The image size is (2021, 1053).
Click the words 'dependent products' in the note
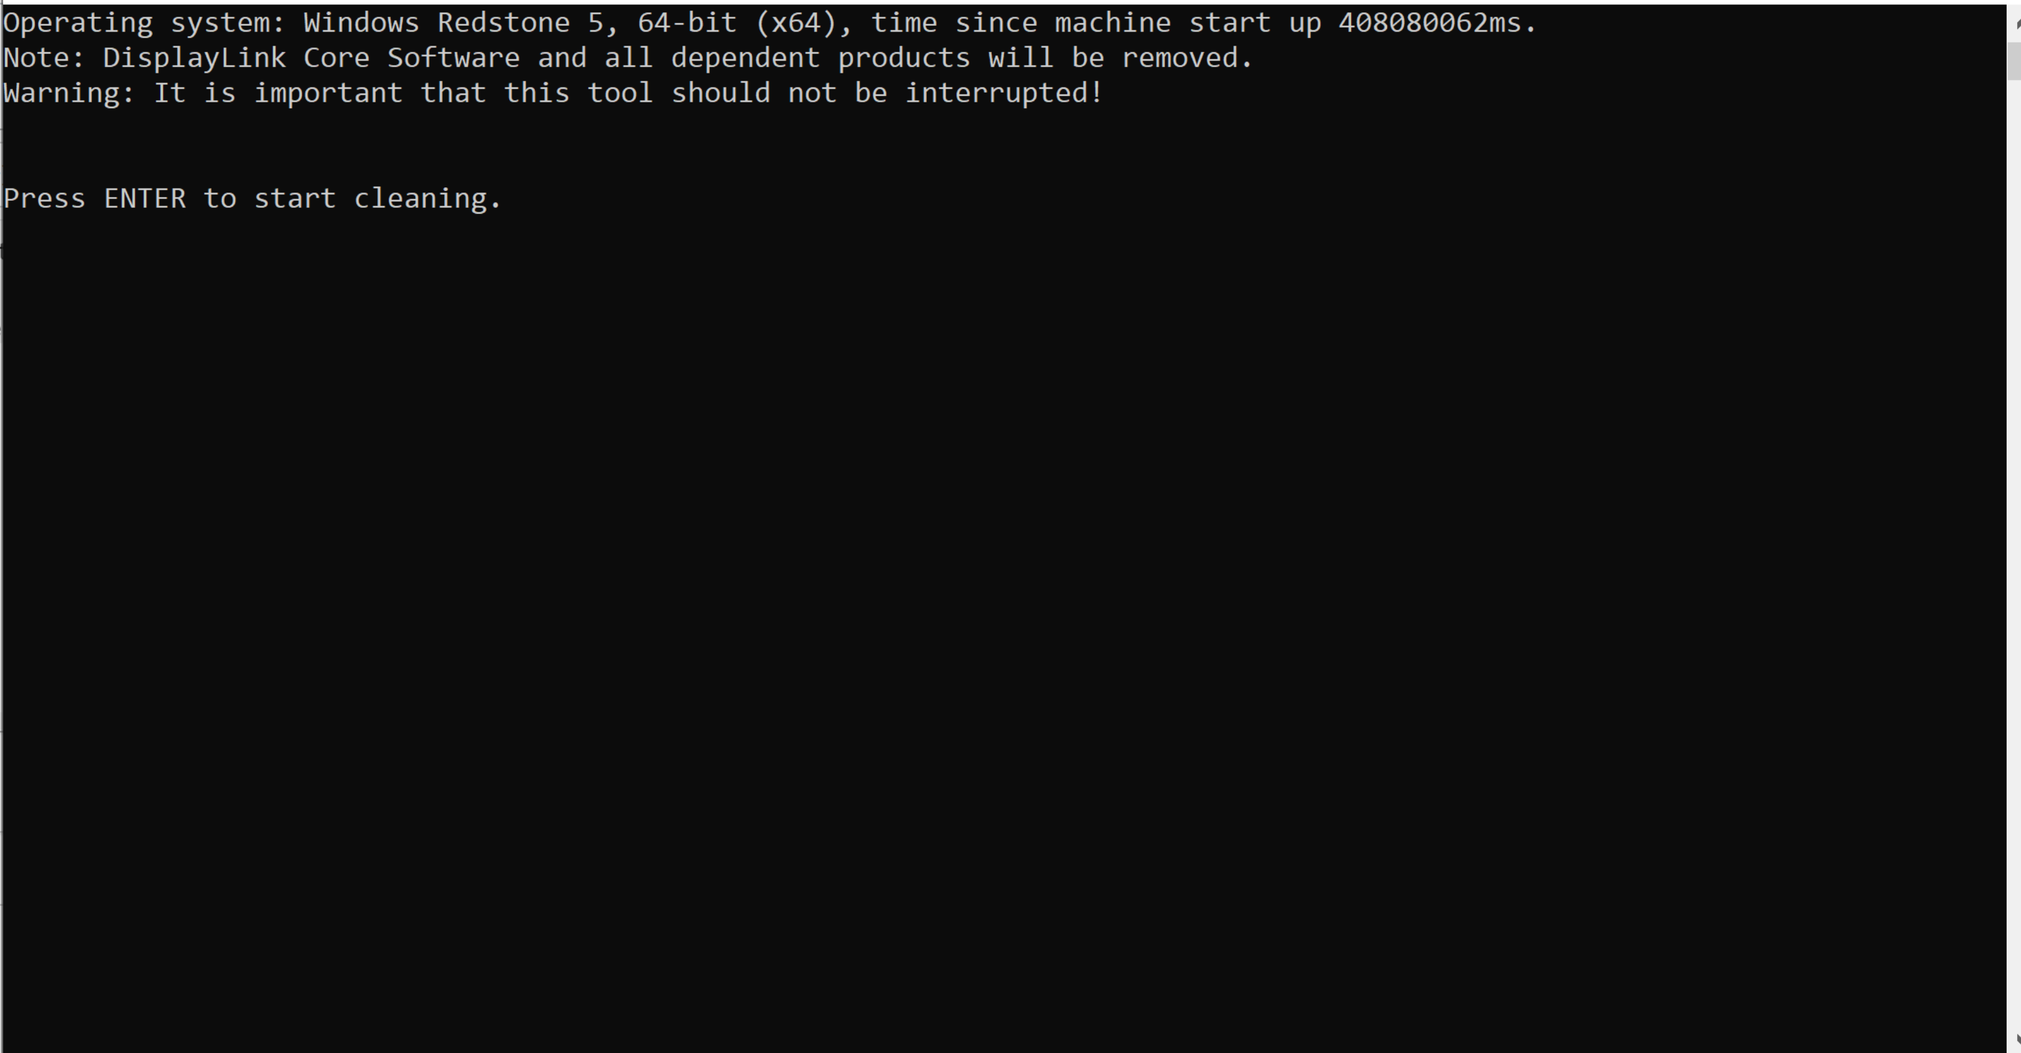click(821, 59)
